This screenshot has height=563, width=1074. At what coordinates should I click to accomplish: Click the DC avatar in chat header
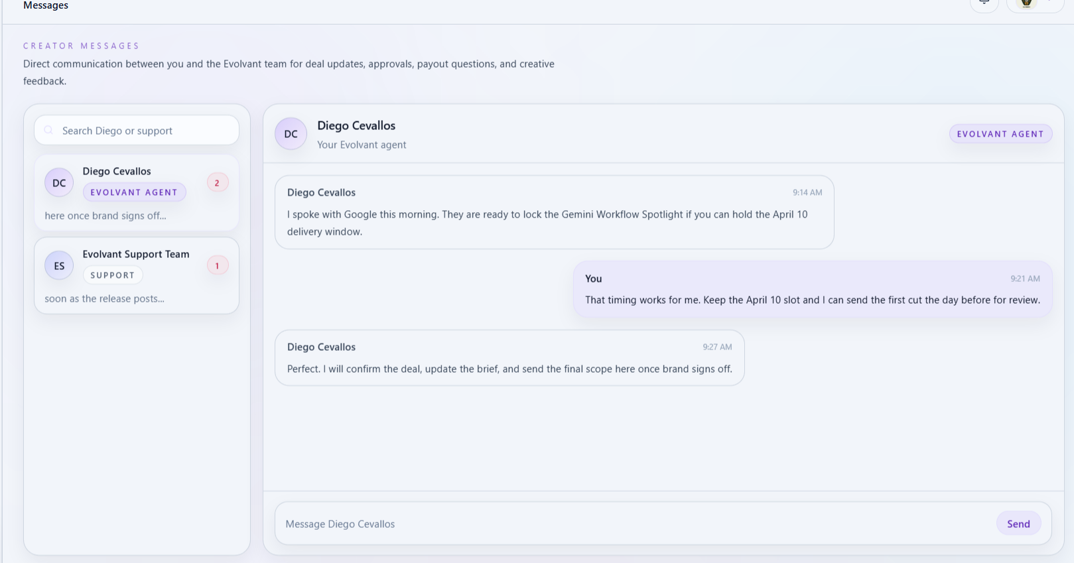(291, 134)
